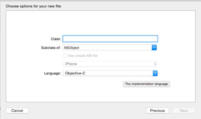Click the NSObject text in Subclass combo box

[x=71, y=48]
